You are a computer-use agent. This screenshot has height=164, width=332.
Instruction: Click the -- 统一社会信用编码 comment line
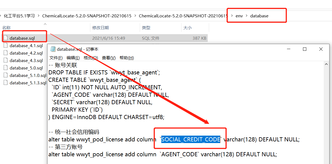point(74,132)
